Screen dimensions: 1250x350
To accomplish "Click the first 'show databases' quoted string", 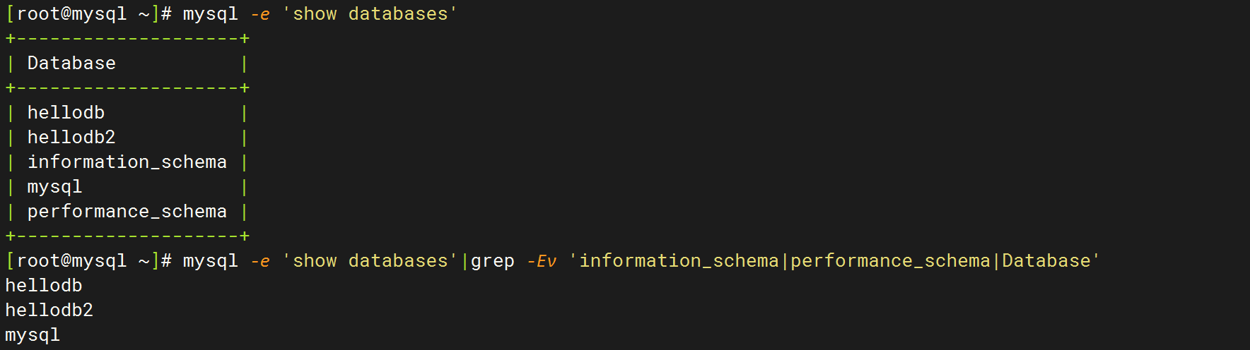I will [x=370, y=14].
